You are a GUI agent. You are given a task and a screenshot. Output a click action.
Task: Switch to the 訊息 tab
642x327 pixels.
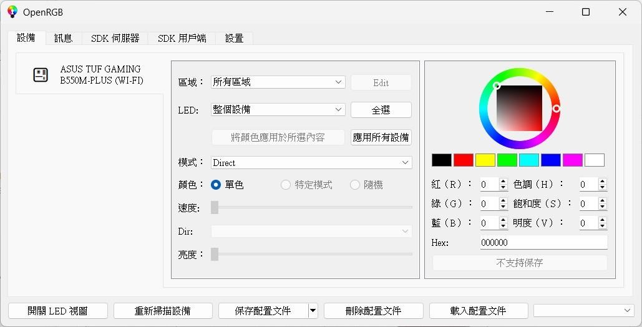click(64, 38)
